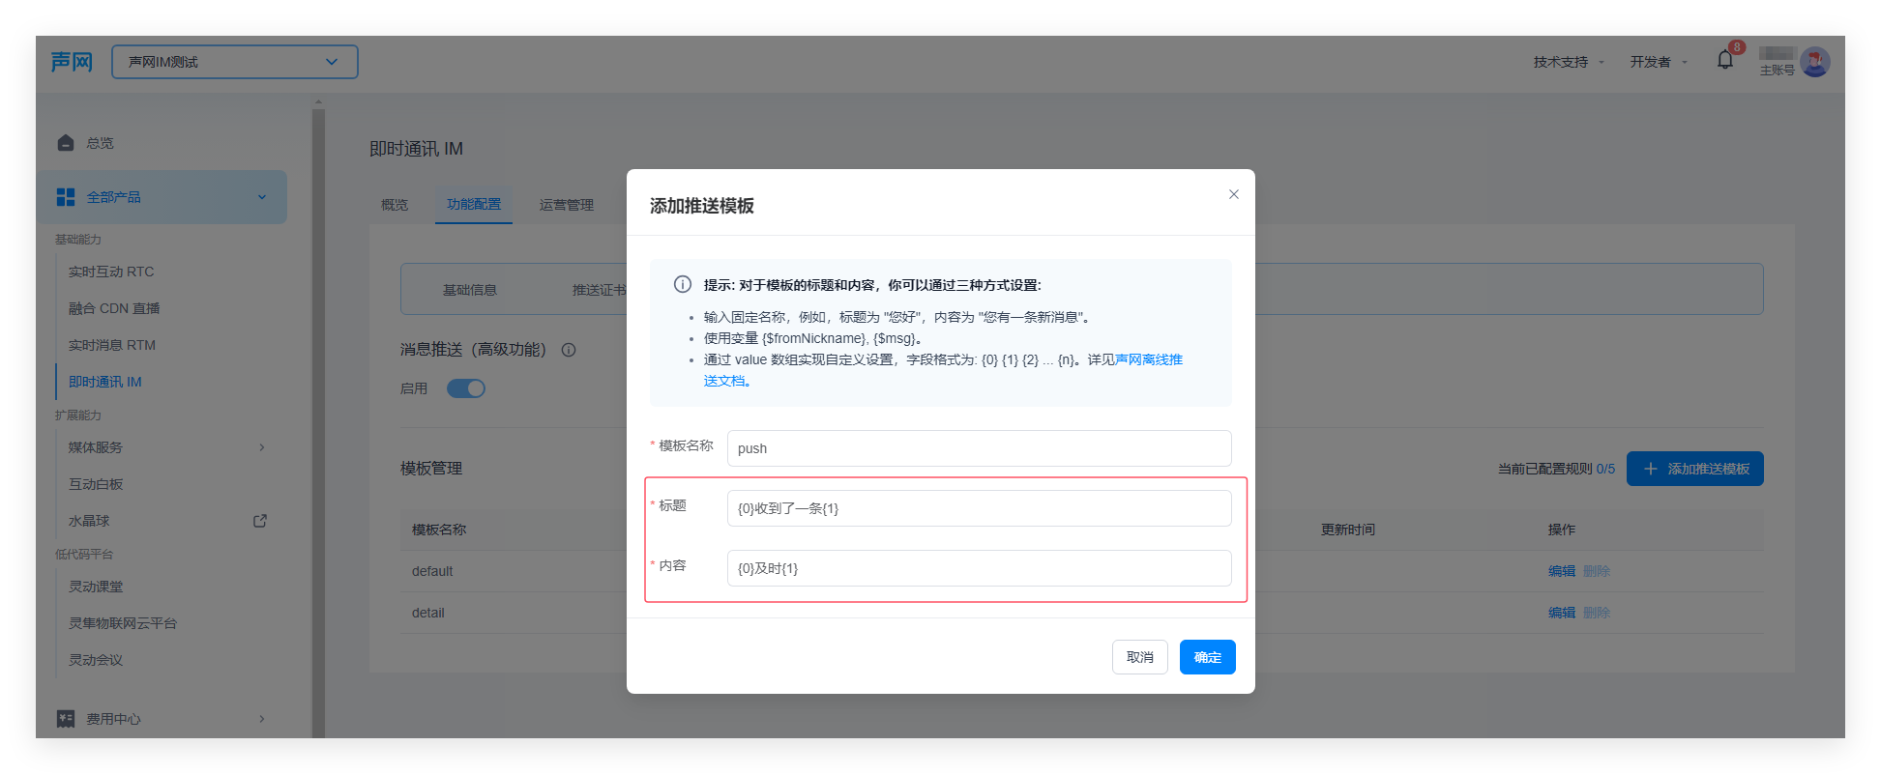The image size is (1881, 774).
Task: Switch to the 运营管理 tab
Action: 567,205
